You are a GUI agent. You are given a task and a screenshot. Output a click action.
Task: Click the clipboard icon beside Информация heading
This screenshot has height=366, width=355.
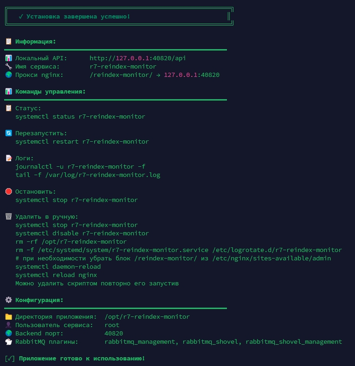pos(8,41)
